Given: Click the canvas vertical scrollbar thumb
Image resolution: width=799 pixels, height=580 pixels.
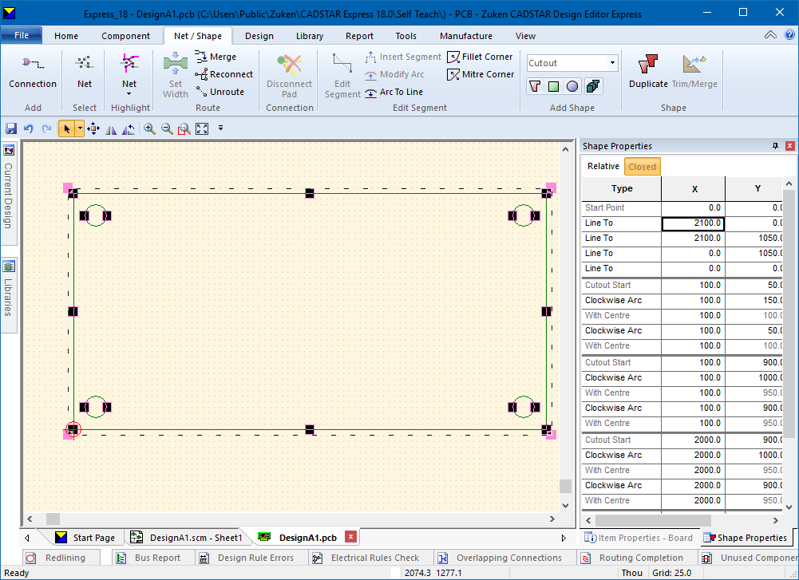Looking at the screenshot, I should 565,487.
